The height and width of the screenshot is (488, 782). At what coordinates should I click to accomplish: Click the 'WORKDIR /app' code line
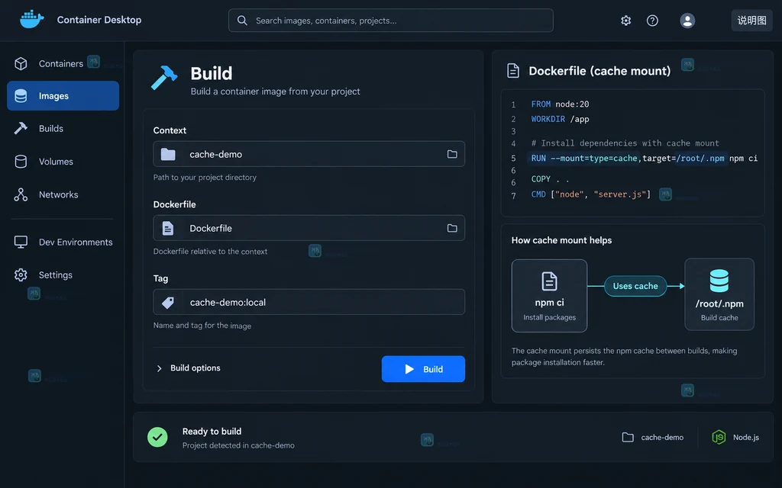560,119
